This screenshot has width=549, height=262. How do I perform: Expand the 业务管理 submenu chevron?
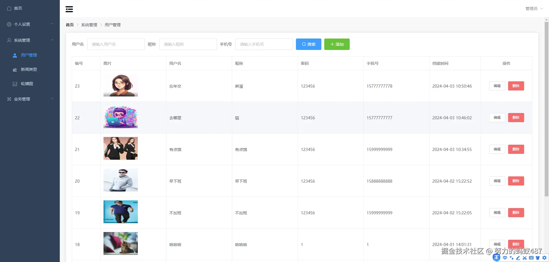tap(52, 99)
